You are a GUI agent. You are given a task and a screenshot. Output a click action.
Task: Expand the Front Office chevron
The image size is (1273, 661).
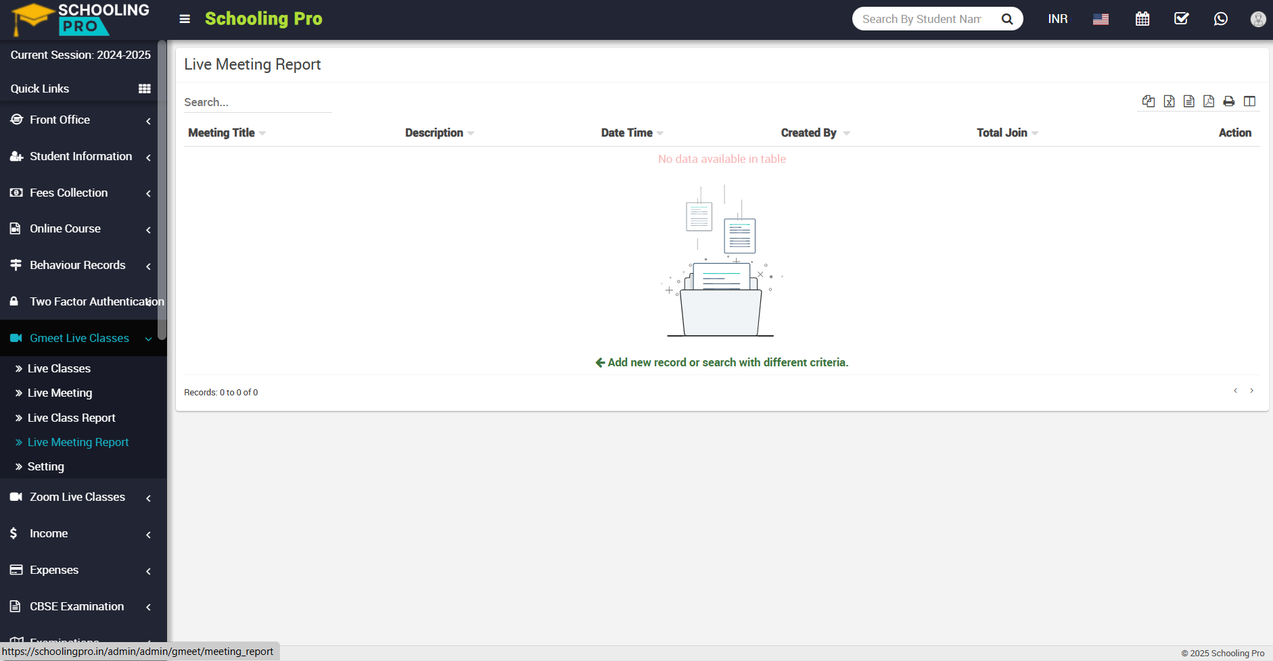coord(148,121)
